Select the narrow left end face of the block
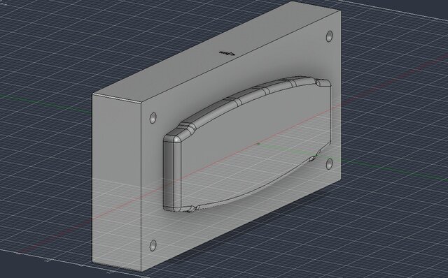This screenshot has height=278, width=448. point(117,182)
